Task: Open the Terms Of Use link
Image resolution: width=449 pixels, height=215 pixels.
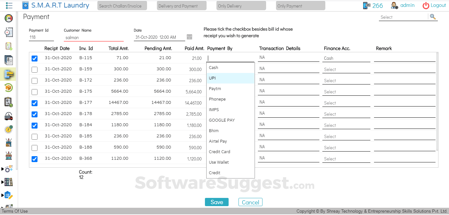Action: pos(15,211)
